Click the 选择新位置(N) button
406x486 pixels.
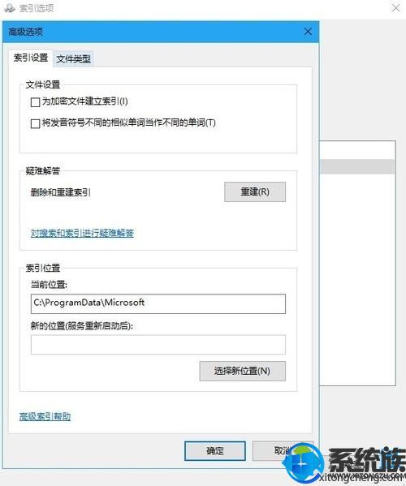click(242, 371)
